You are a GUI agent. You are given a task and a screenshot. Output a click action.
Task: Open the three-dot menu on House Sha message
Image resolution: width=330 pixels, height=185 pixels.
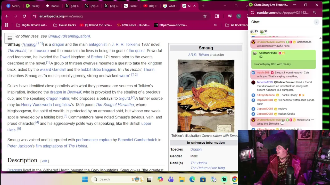(x=312, y=119)
